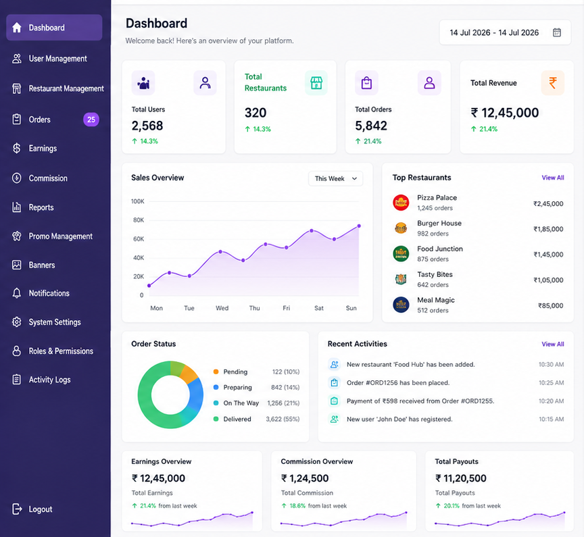The image size is (584, 537).
Task: Click the person icon in Total Orders card
Action: 429,82
